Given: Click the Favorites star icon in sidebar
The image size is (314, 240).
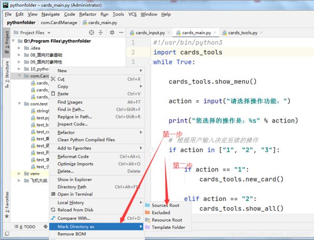Looking at the screenshot, I should pos(7,216).
